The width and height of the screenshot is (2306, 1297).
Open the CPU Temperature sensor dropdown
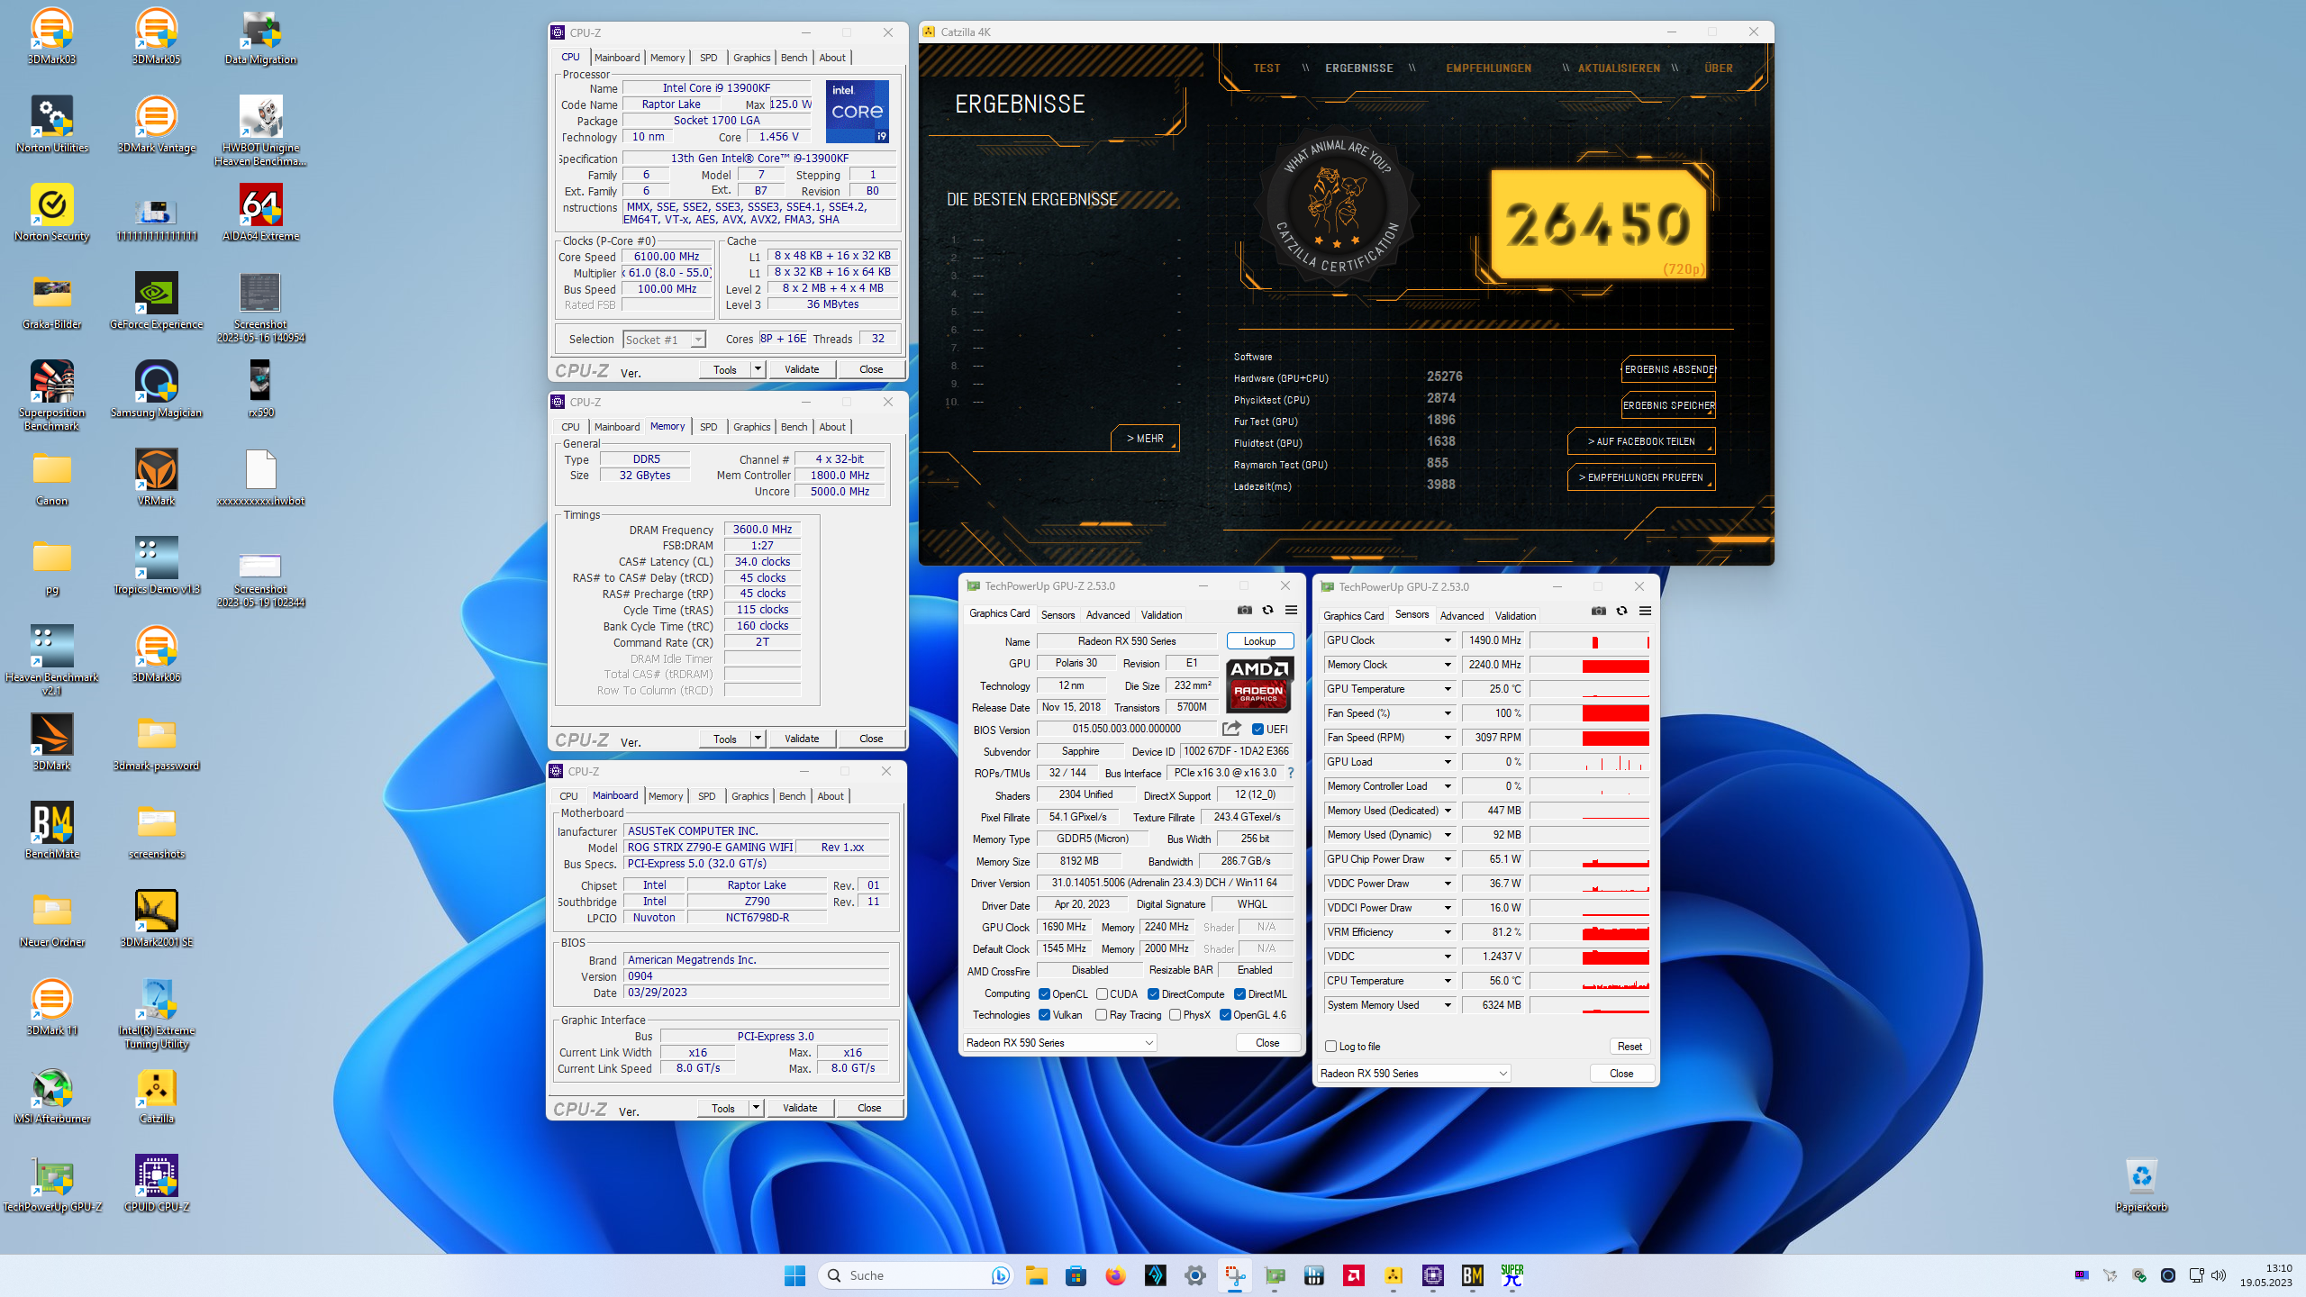coord(1448,981)
